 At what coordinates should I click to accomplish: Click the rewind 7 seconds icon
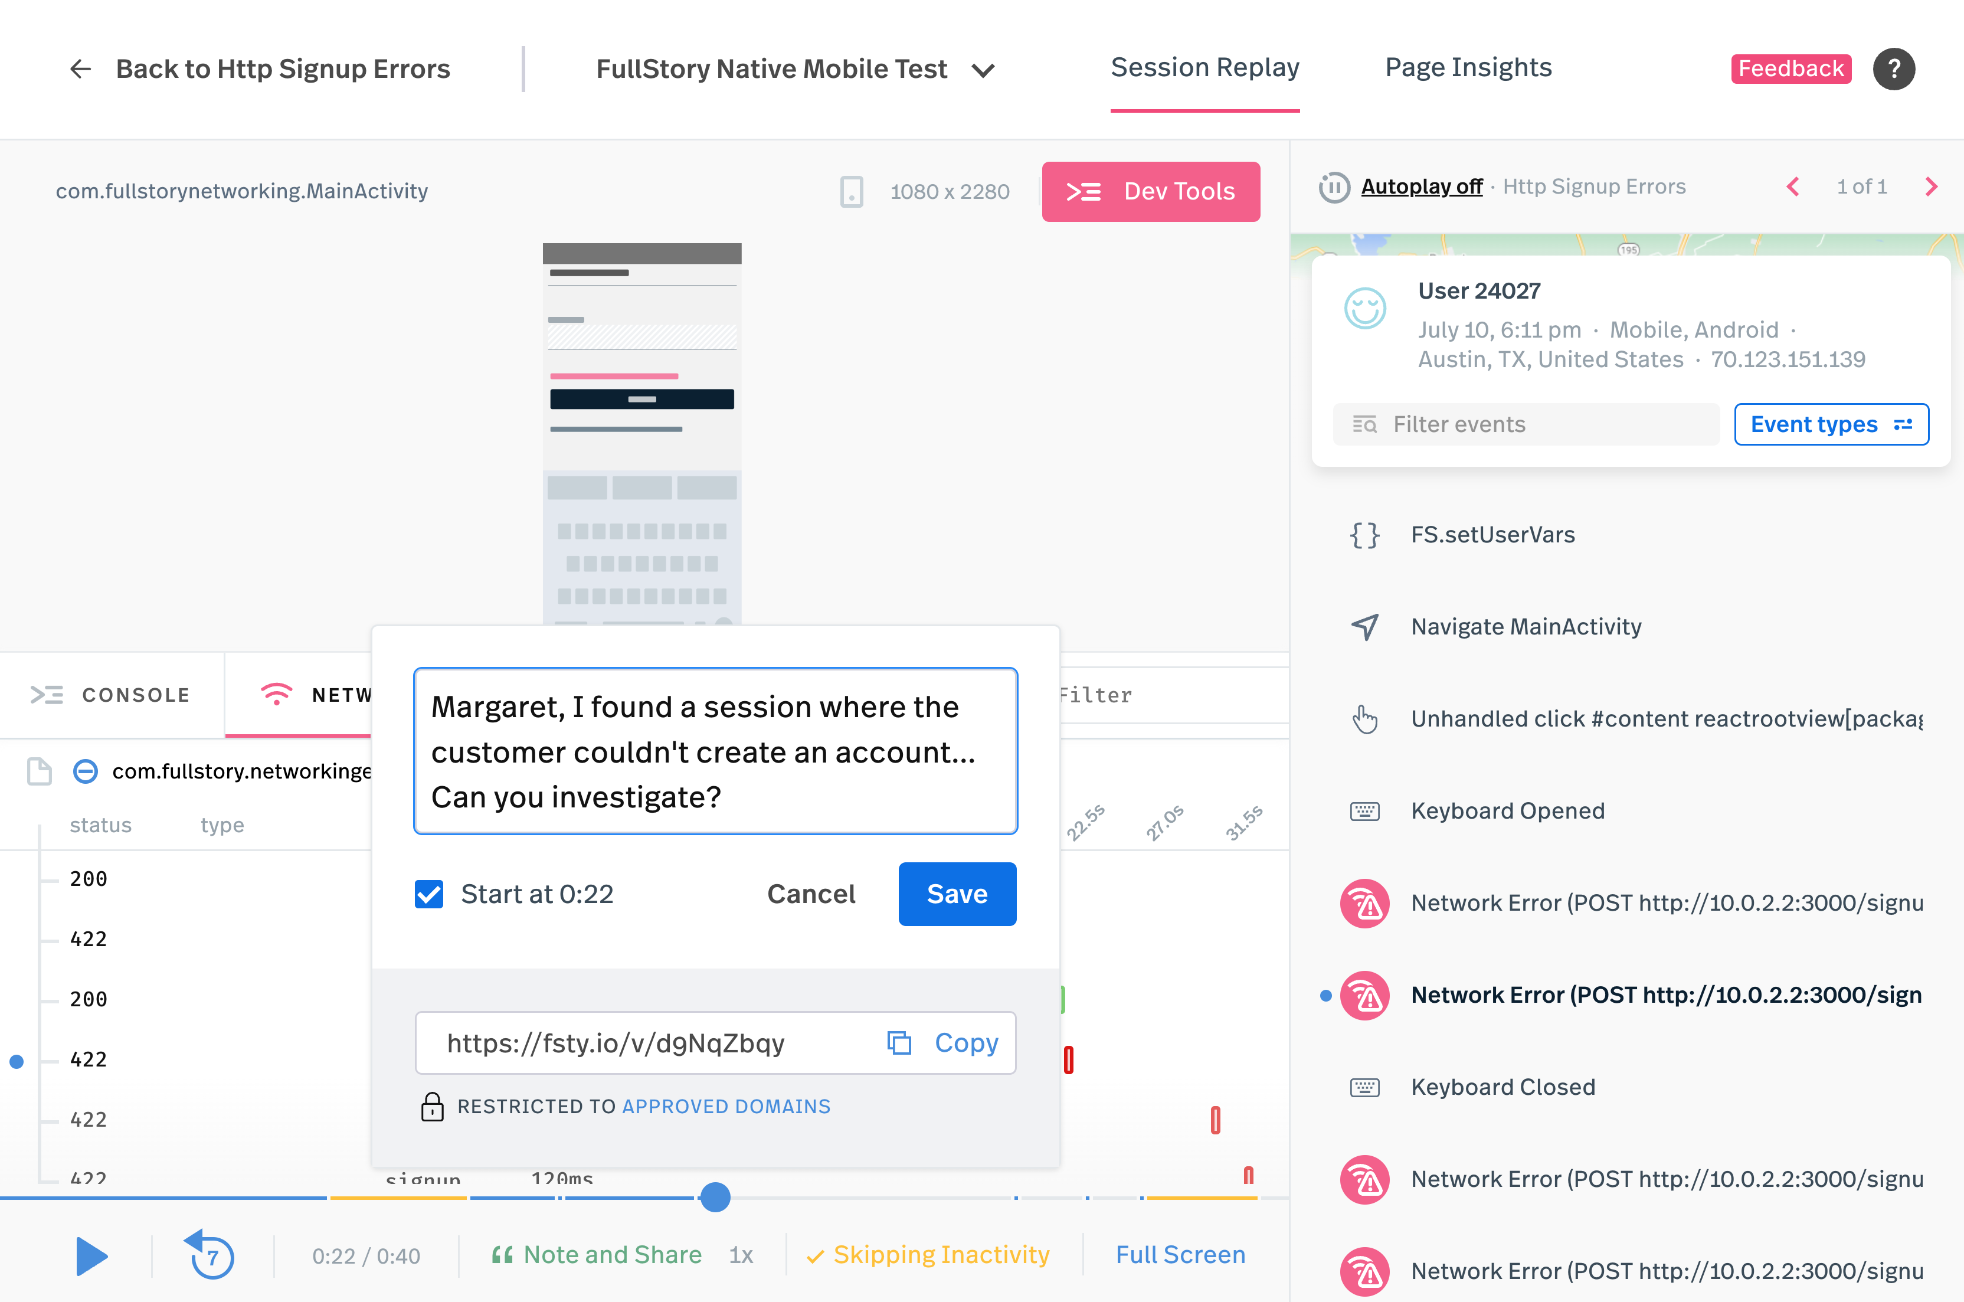[x=210, y=1255]
